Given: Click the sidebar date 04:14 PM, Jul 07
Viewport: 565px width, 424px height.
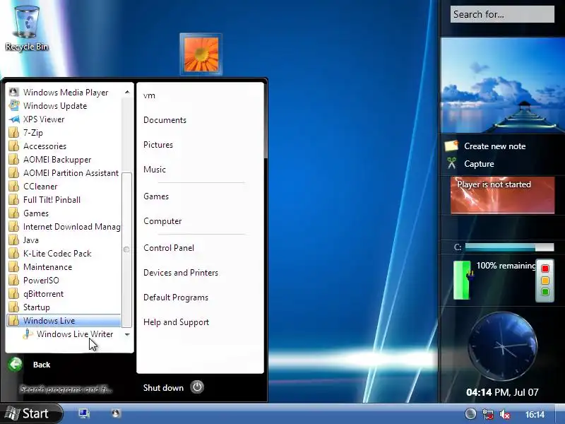Looking at the screenshot, I should point(502,392).
